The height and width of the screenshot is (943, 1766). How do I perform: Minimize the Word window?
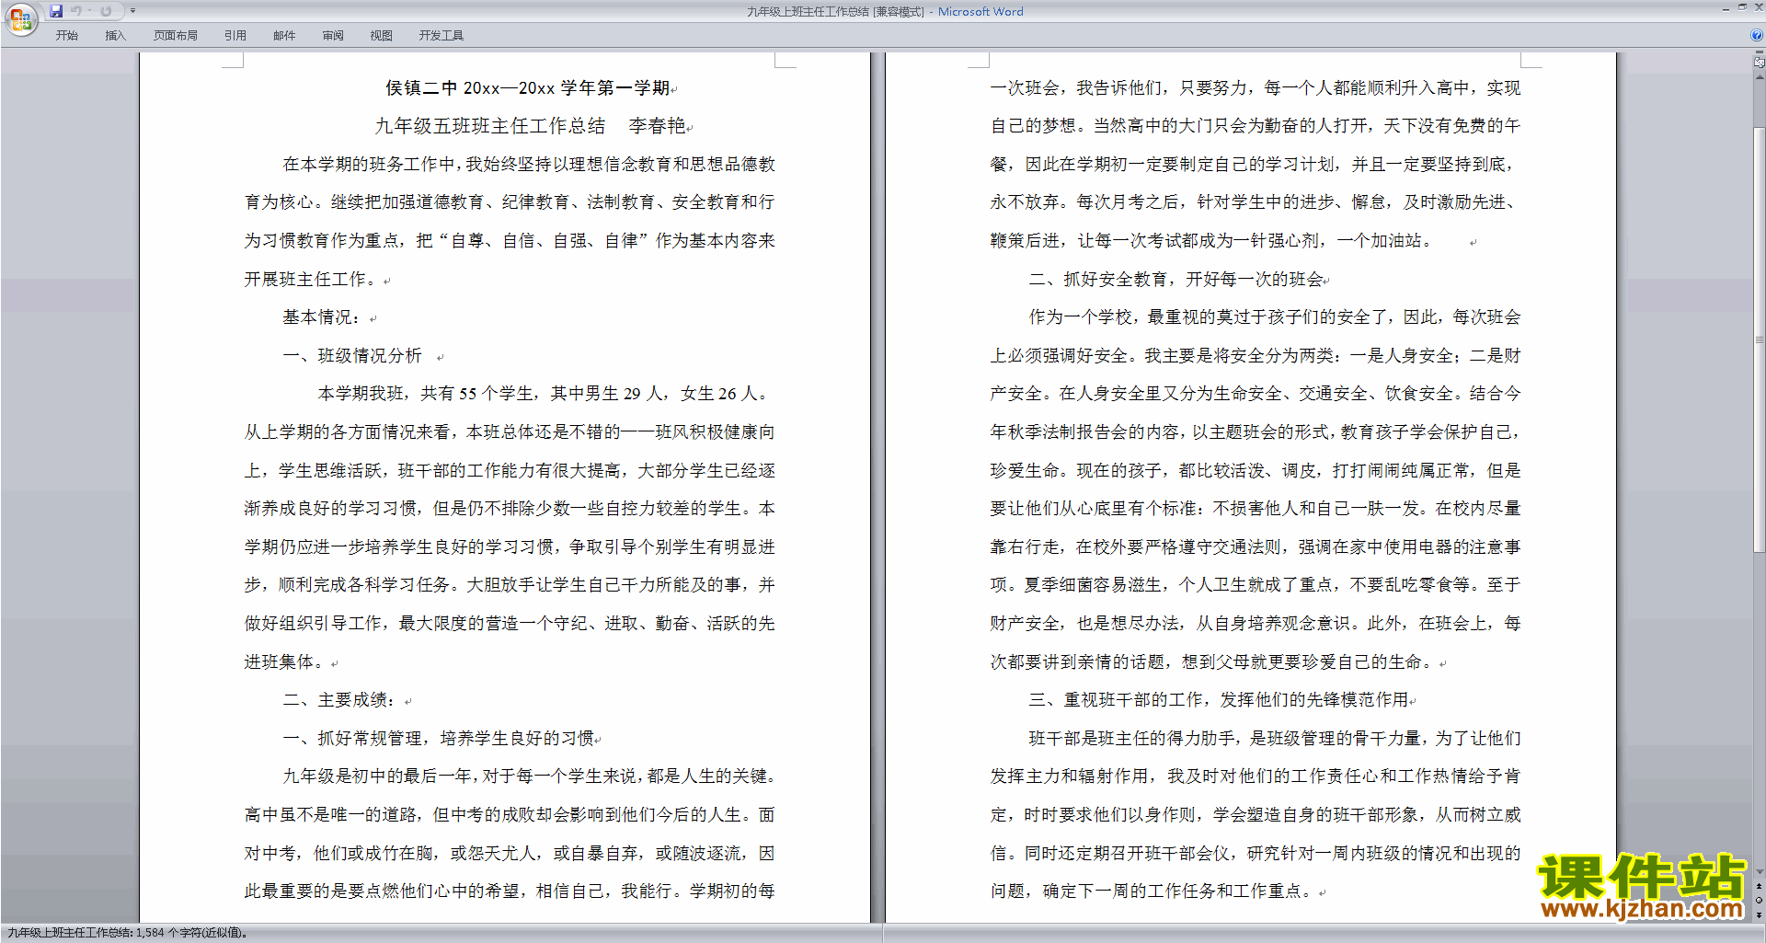click(x=1726, y=8)
